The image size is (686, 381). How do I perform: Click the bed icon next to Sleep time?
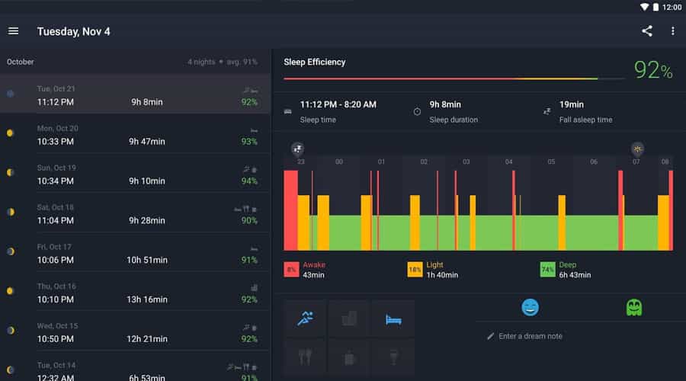[x=287, y=111]
